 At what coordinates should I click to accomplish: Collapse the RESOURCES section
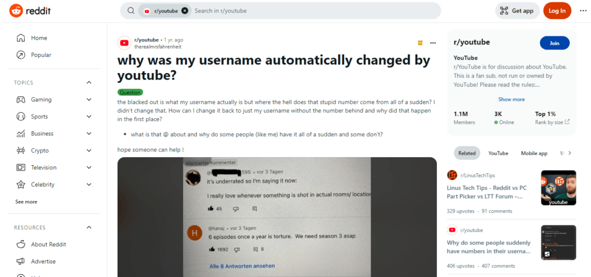tap(89, 227)
